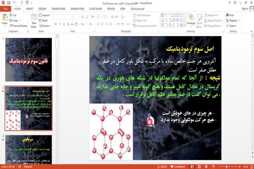Open Shape Outline dropdown
Viewport: 254px width, 169px height.
213,20
